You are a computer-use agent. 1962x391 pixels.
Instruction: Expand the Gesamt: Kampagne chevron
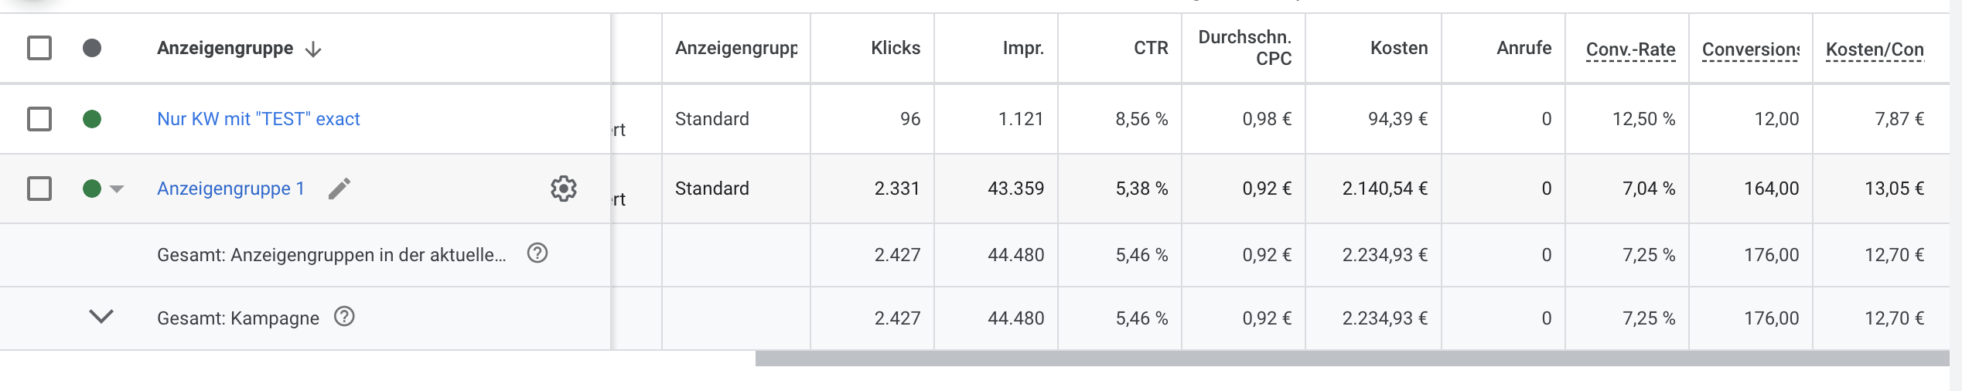pos(101,317)
